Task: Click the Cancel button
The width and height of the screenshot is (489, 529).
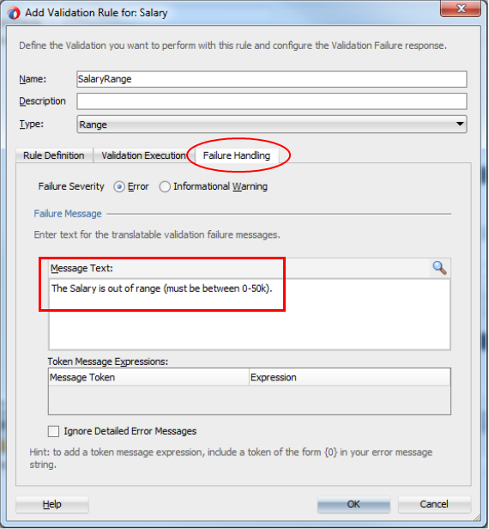Action: 434,504
